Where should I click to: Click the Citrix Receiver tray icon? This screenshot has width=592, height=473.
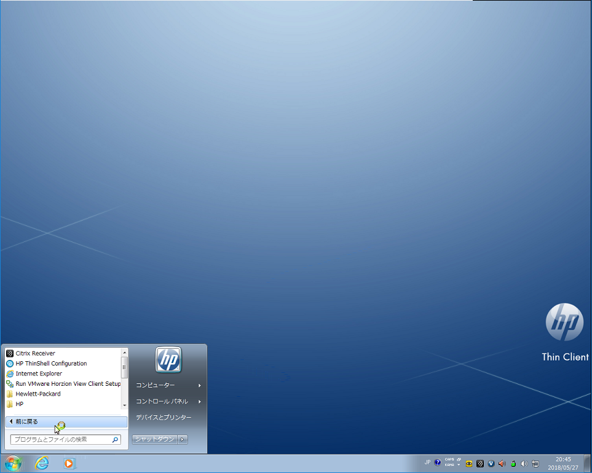click(480, 464)
